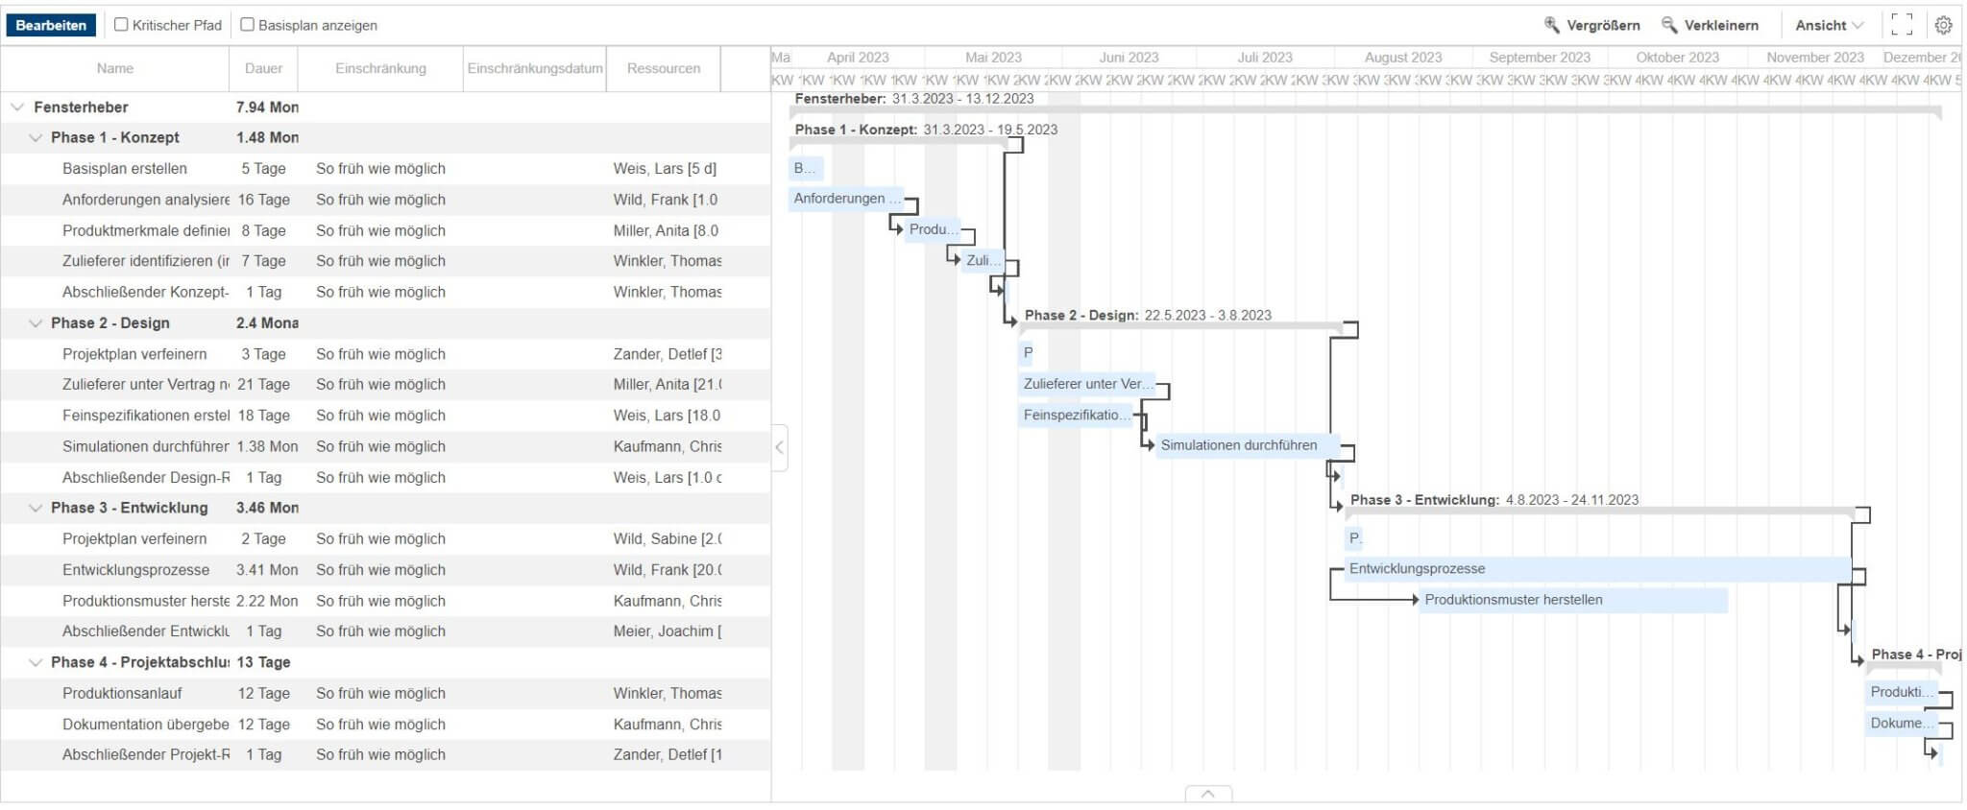Collapse Phase 3 - Entwicklung group
The image size is (1967, 810).
(36, 508)
